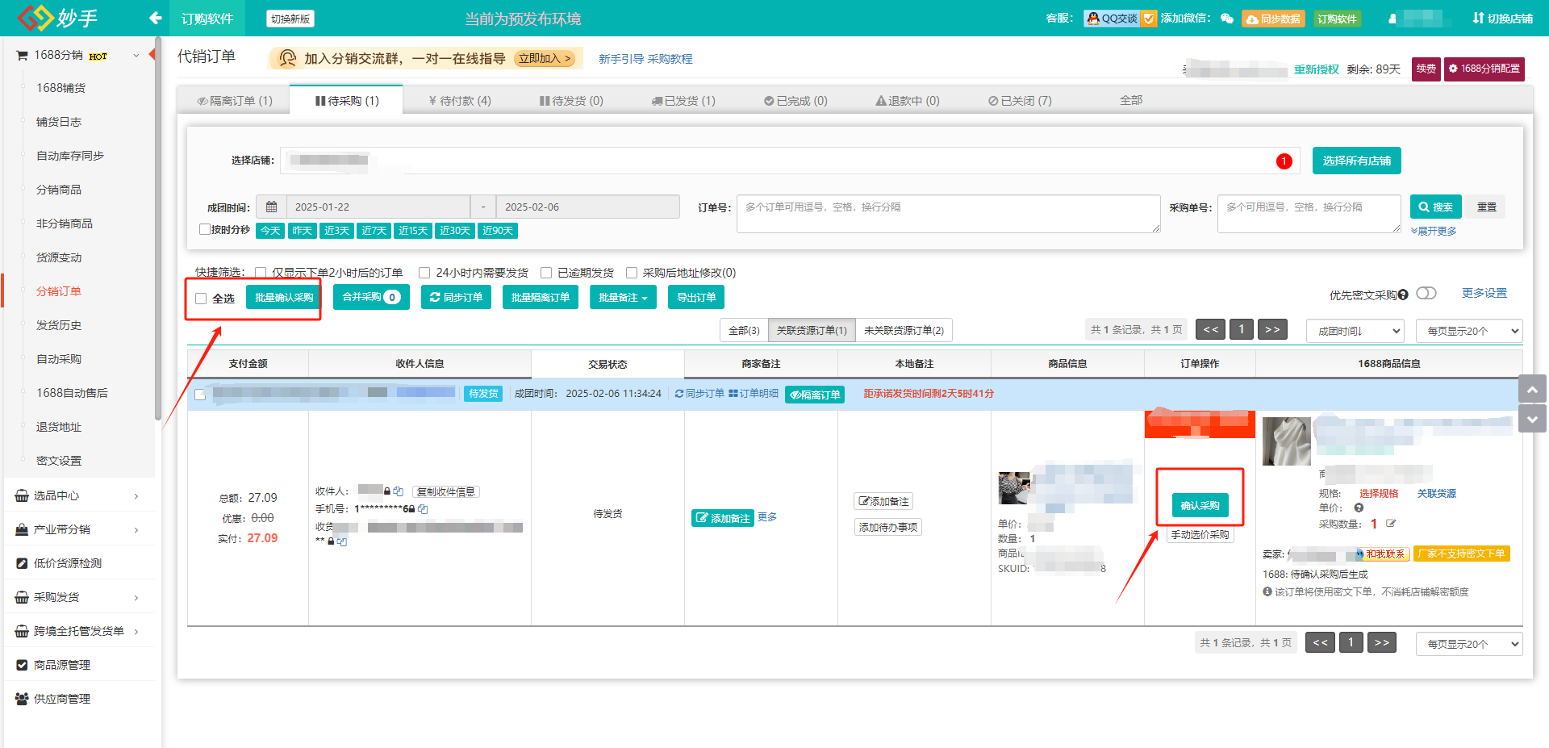
Task: Expand the 跨境全托管发货单 menu
Action: point(136,631)
